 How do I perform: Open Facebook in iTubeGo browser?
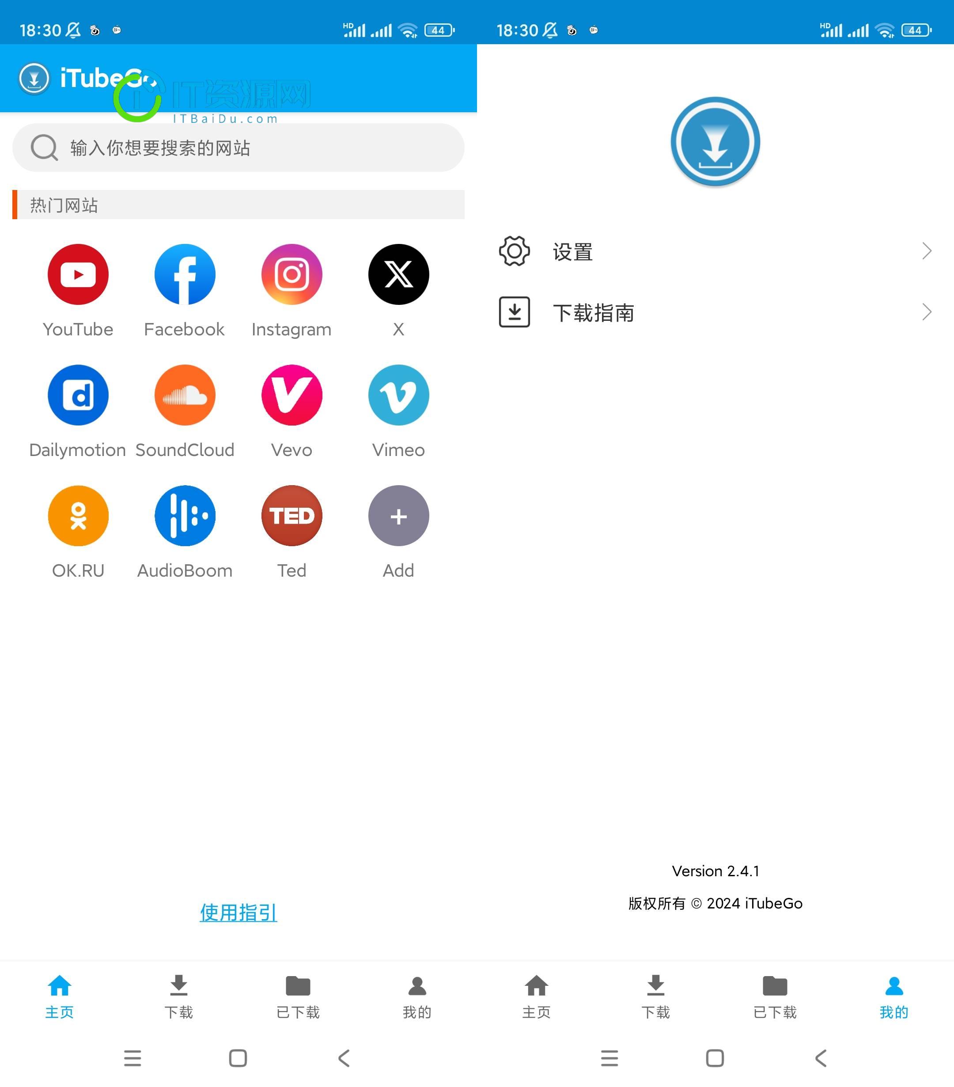[x=185, y=274]
